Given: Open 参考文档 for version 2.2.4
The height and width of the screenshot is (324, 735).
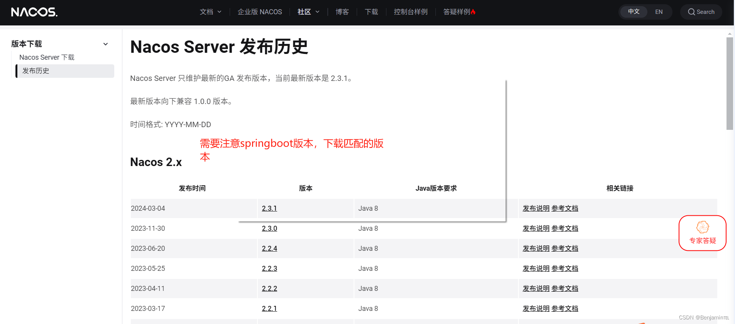Looking at the screenshot, I should point(565,248).
